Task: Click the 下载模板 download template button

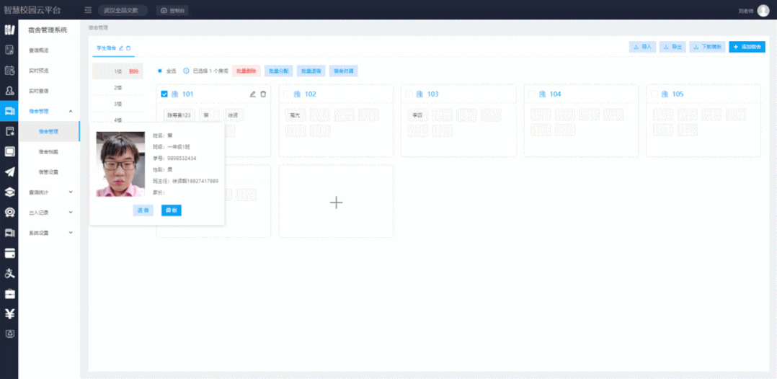Action: (707, 47)
